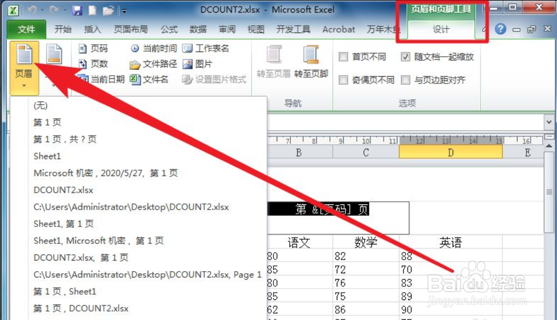Switch to the Data (数据) tab
557x320 pixels.
198,29
